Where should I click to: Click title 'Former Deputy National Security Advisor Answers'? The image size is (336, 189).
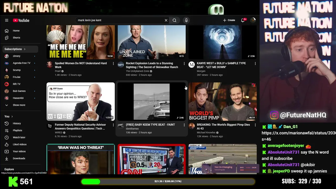(x=80, y=127)
